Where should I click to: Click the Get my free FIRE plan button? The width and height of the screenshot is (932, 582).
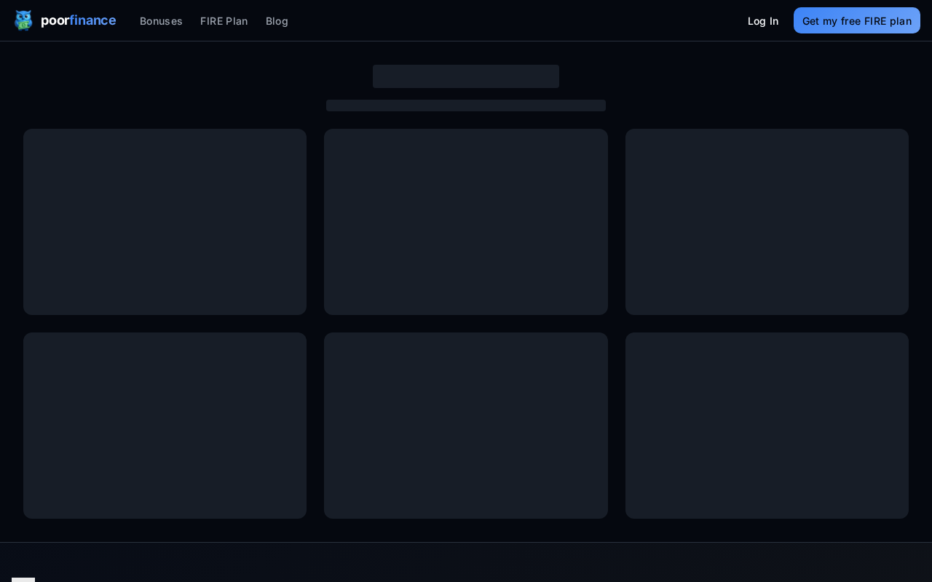tap(856, 20)
